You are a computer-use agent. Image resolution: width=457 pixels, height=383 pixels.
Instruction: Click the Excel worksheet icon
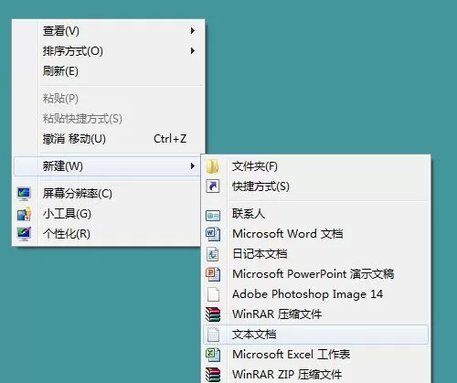[213, 355]
